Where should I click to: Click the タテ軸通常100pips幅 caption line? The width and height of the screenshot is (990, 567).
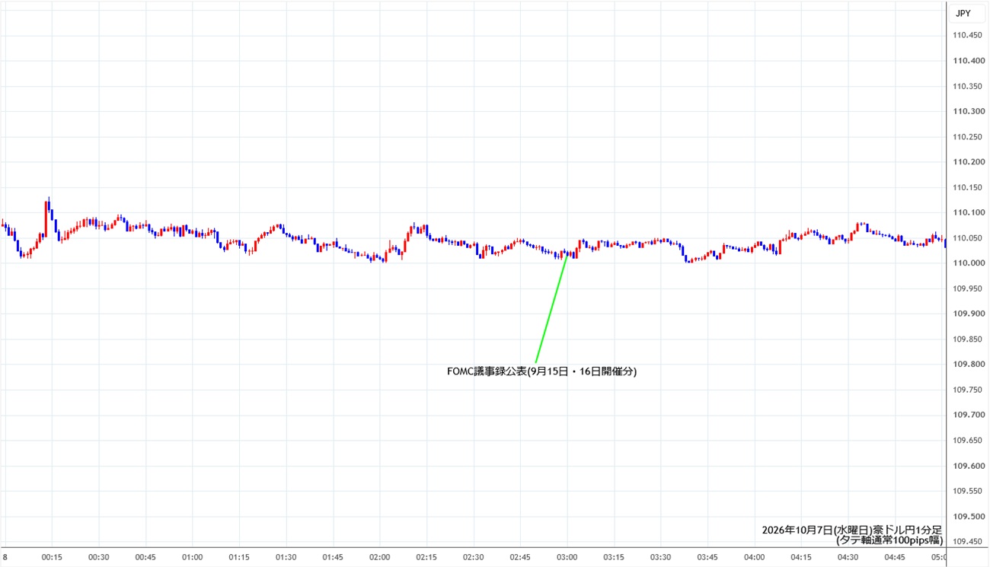(x=889, y=541)
